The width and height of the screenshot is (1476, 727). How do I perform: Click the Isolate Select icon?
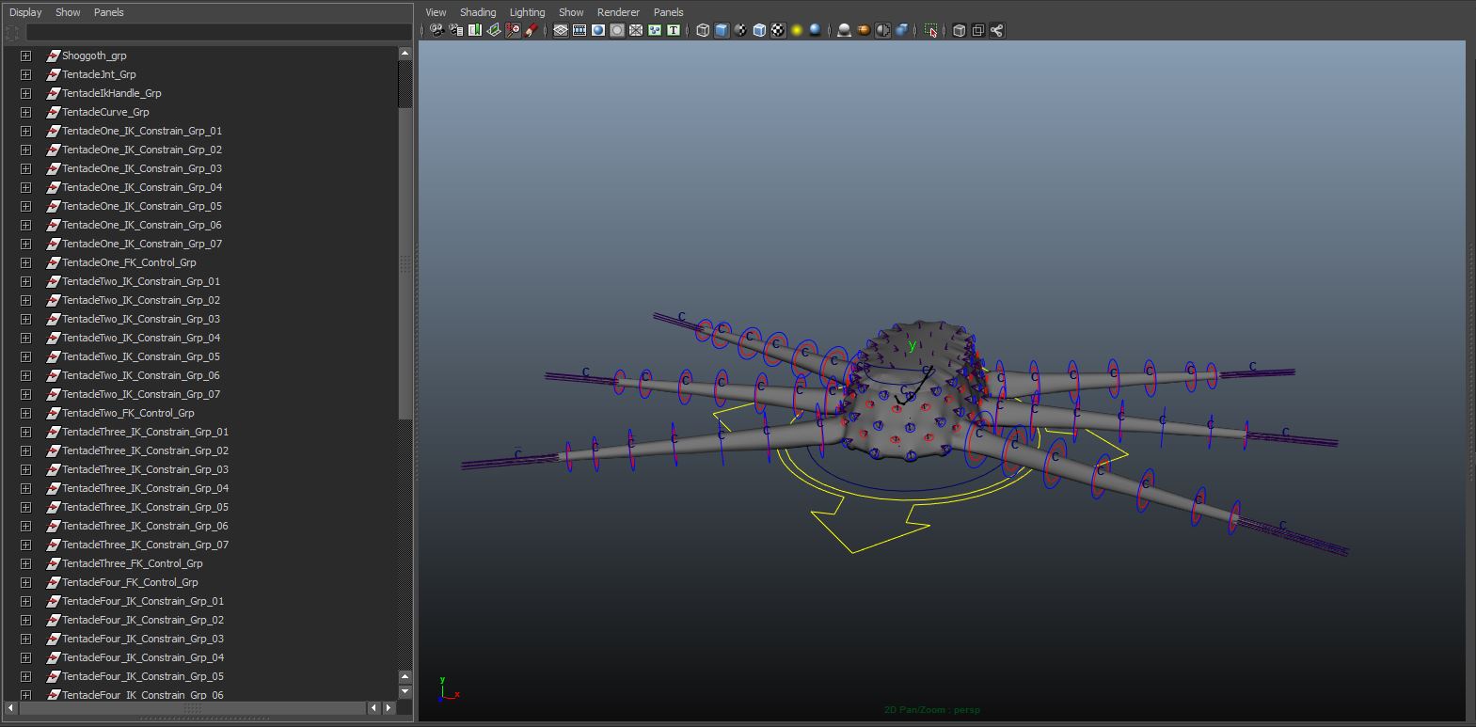[930, 30]
